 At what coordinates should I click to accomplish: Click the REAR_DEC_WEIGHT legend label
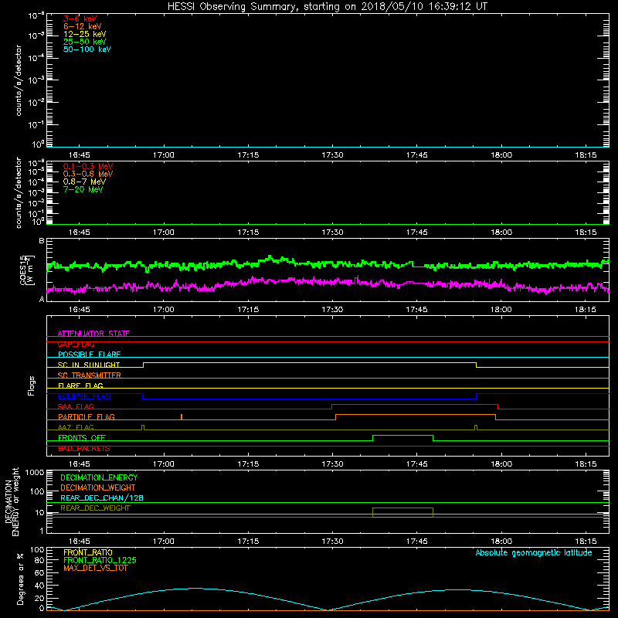95,508
